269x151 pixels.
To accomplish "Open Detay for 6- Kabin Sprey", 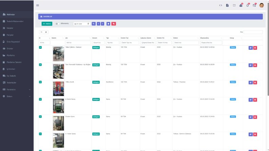I will 233,99.
